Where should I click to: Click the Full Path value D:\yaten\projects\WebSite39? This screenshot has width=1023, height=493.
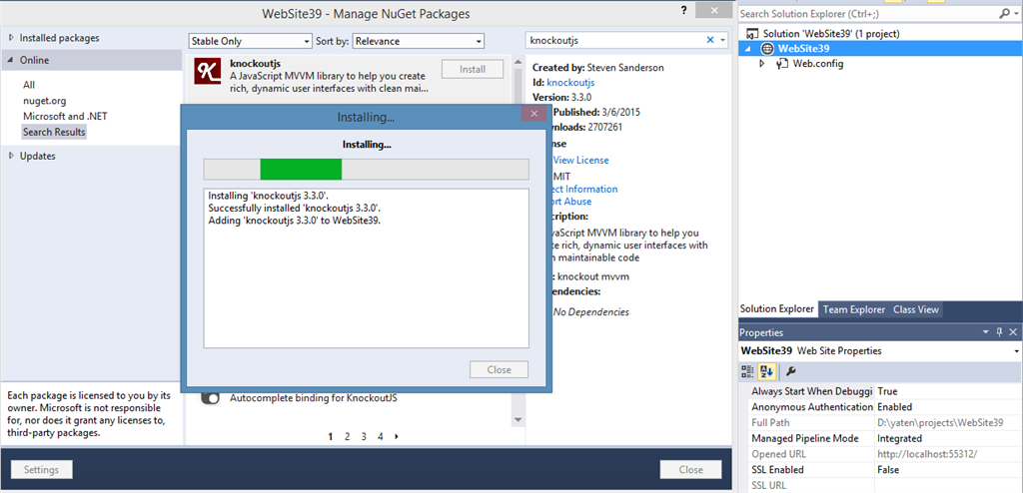(x=940, y=422)
